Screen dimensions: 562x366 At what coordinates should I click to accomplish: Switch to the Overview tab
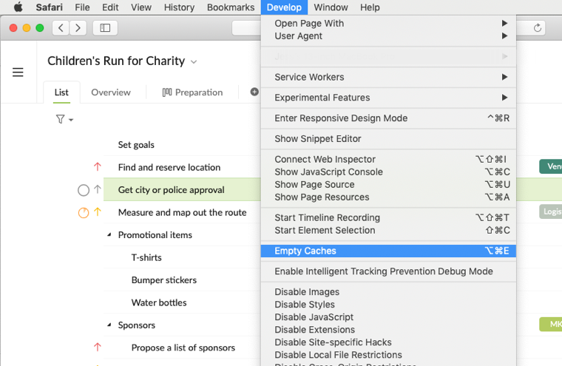click(x=111, y=92)
